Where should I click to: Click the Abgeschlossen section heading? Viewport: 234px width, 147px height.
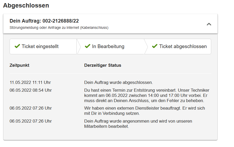(26, 5)
